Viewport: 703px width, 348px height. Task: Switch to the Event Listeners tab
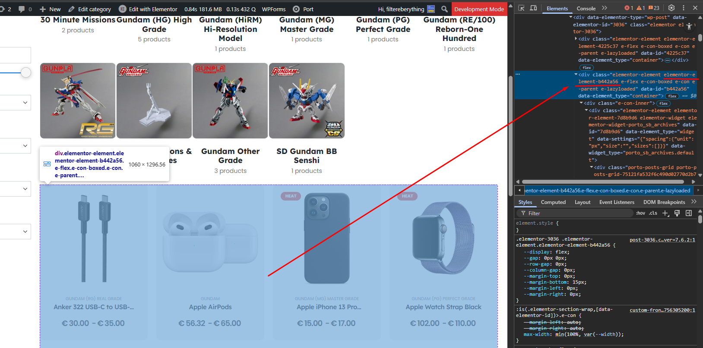(x=617, y=202)
